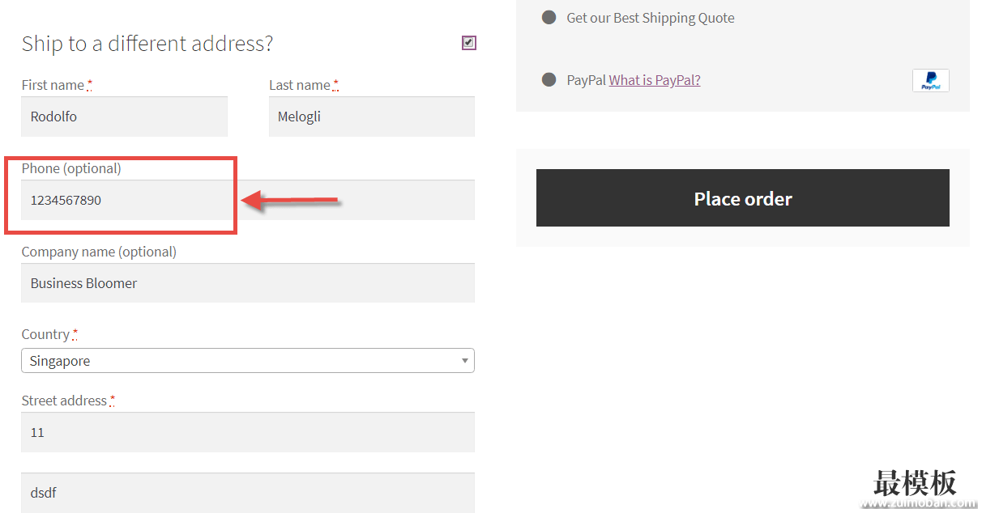Click into the Last name field with Melogli
The height and width of the screenshot is (513, 982).
click(372, 117)
